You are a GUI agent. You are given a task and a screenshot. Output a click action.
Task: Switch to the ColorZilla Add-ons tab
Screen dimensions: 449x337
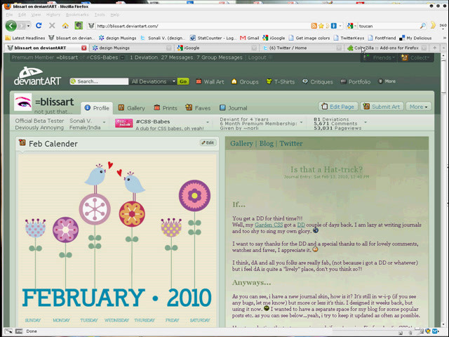(387, 48)
